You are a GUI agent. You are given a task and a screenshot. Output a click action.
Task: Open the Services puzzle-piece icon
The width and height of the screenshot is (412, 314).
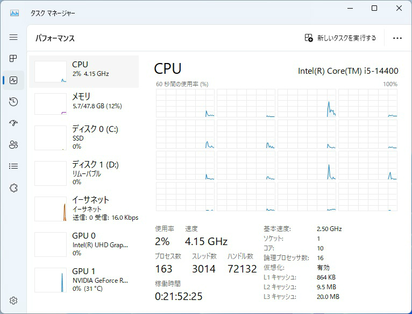13,187
